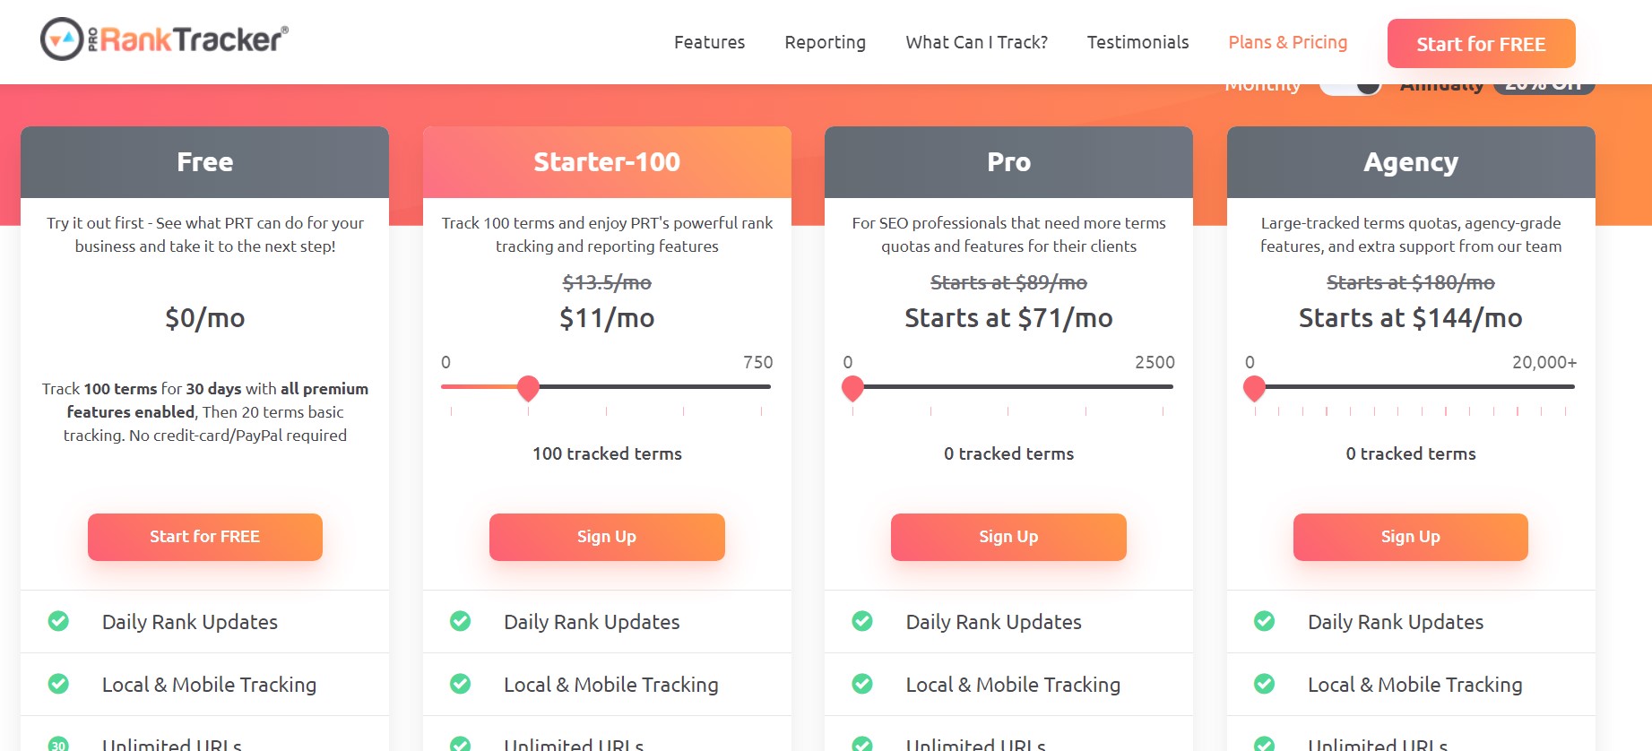Click Starter-100 Daily Rank Updates checkmark
Screen dimensions: 1652x751
(460, 621)
